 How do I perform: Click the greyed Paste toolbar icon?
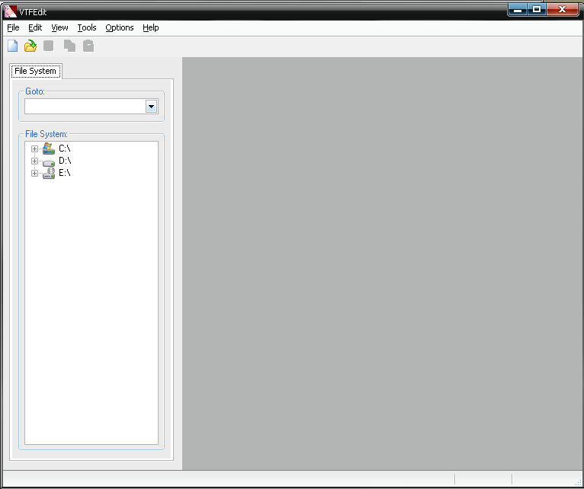[x=88, y=46]
